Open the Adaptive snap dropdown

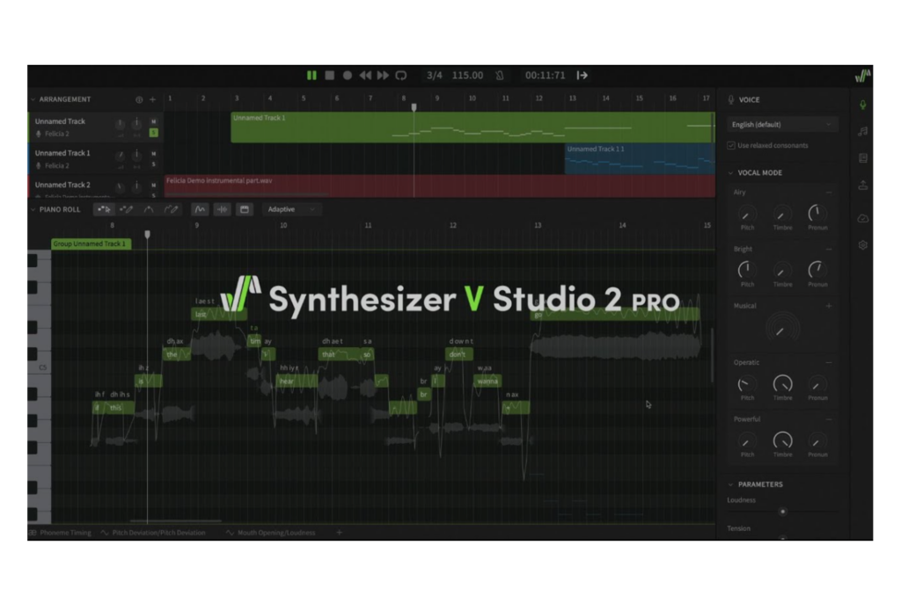[x=292, y=209]
